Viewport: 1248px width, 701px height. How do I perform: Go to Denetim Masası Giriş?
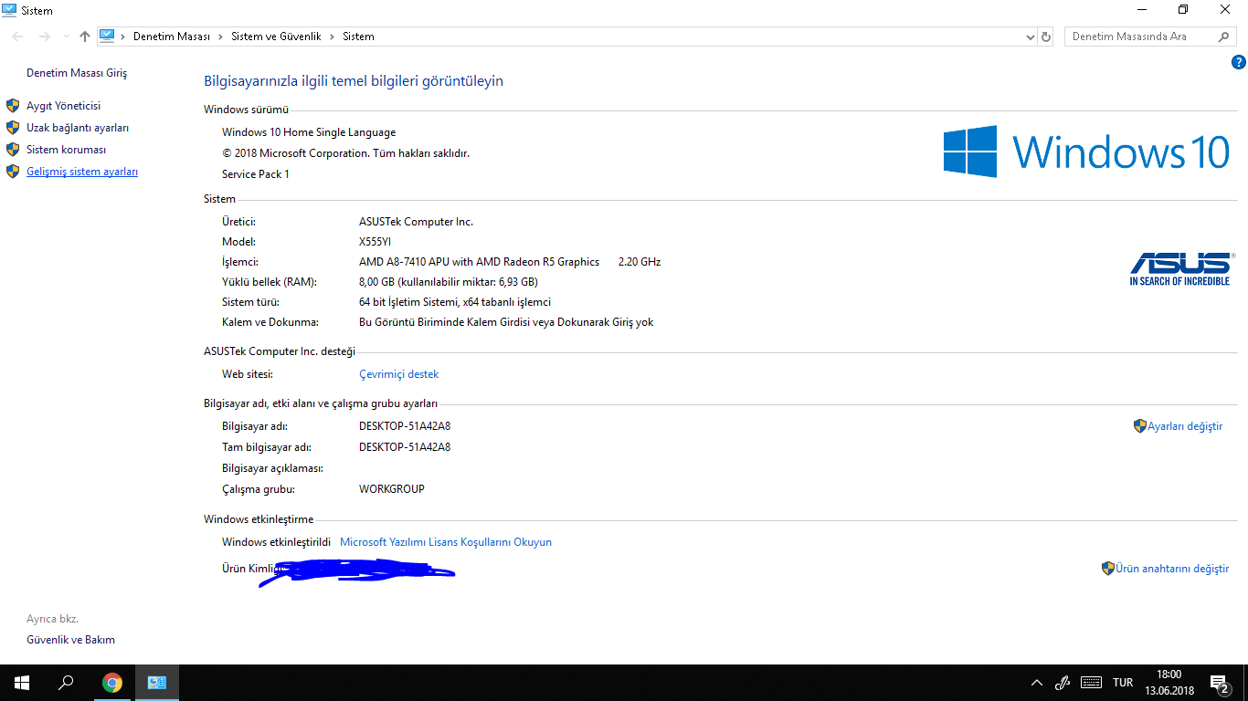click(x=77, y=73)
